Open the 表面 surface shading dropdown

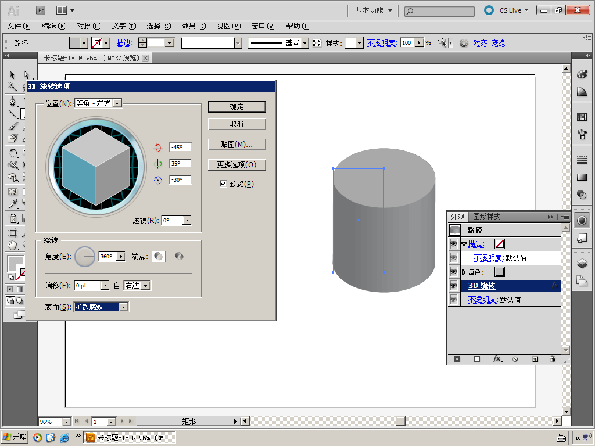123,307
